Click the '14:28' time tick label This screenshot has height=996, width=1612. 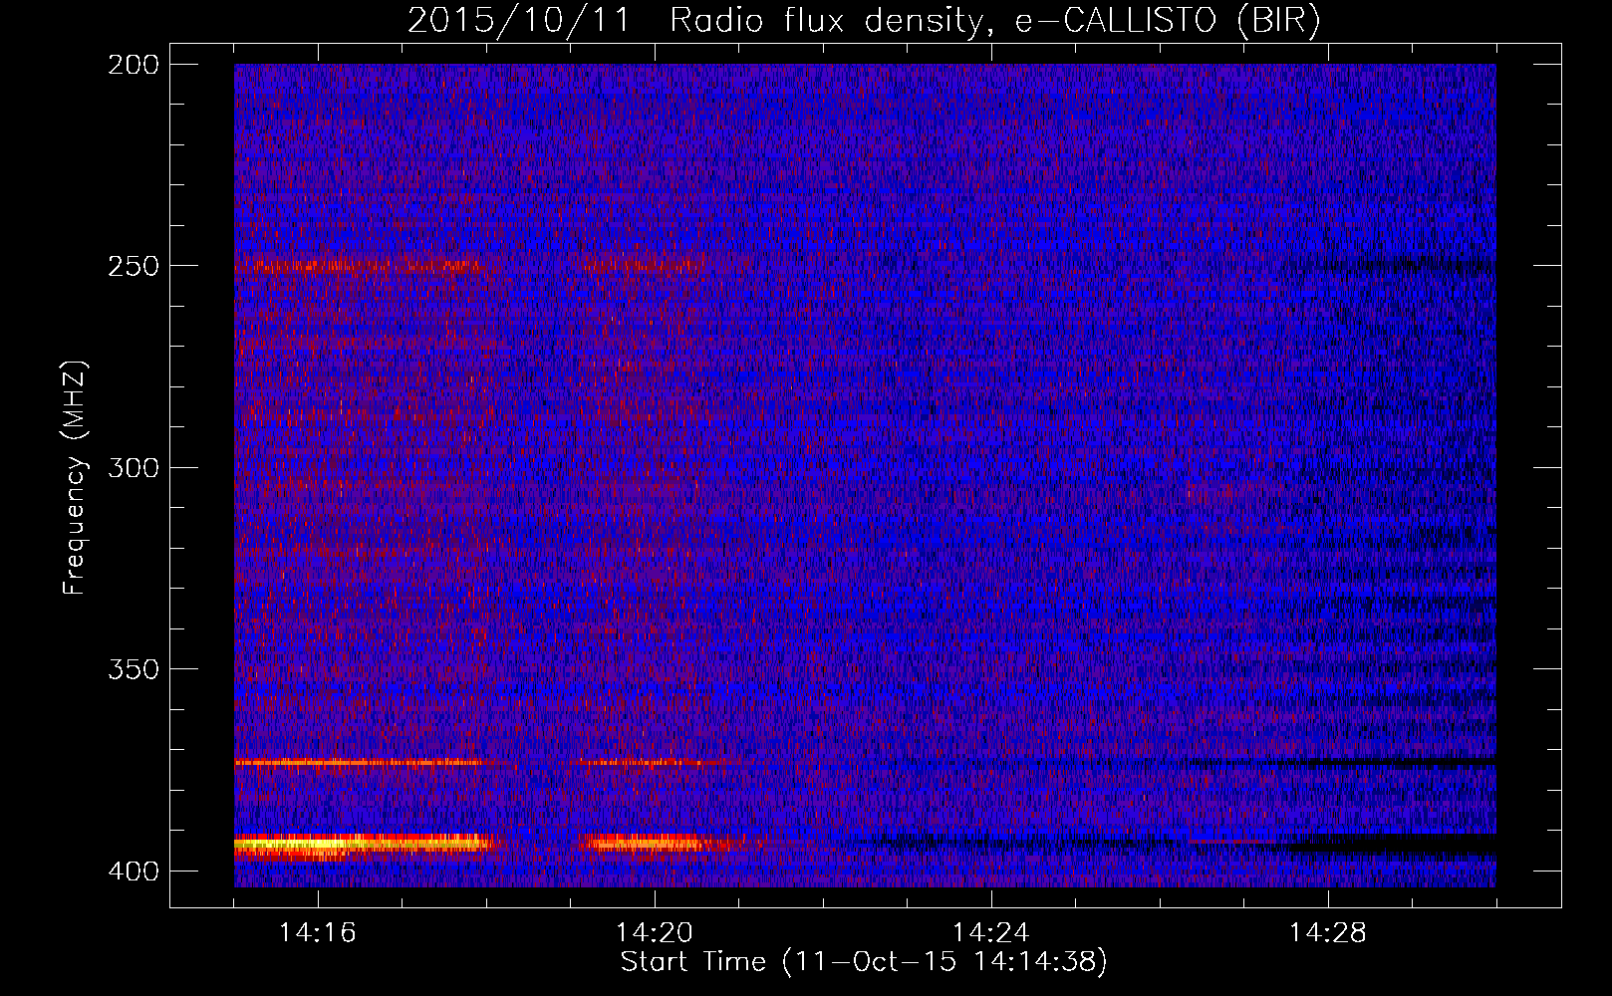(x=1327, y=933)
